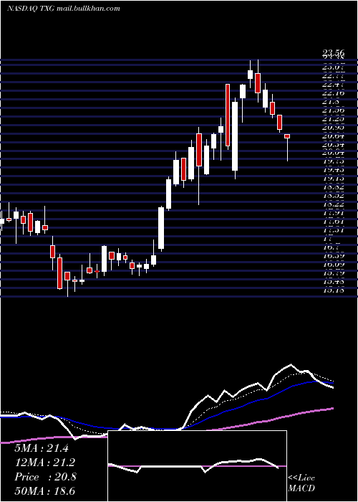
Task: Select the 16.39 price axis label
Action: [x=333, y=256]
